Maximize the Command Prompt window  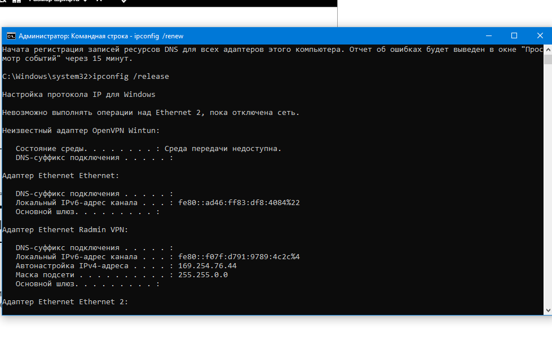[514, 35]
